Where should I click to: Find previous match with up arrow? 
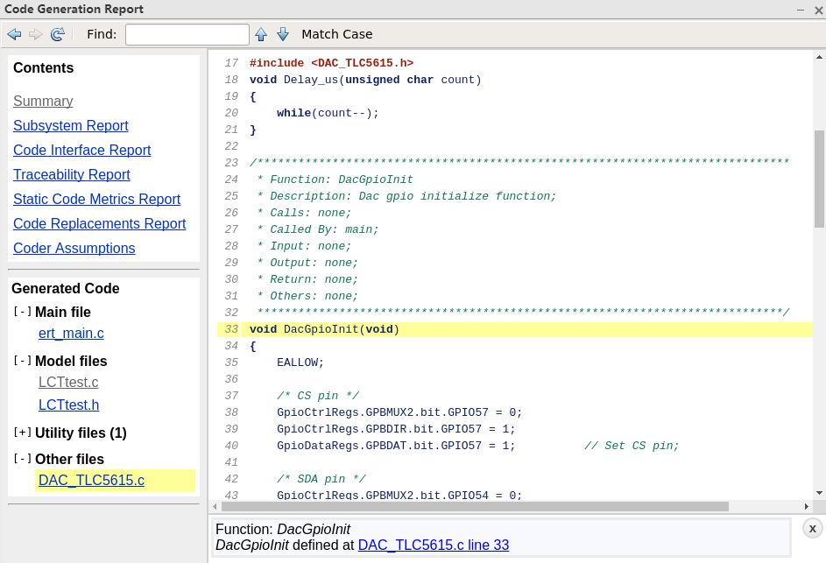(x=261, y=34)
